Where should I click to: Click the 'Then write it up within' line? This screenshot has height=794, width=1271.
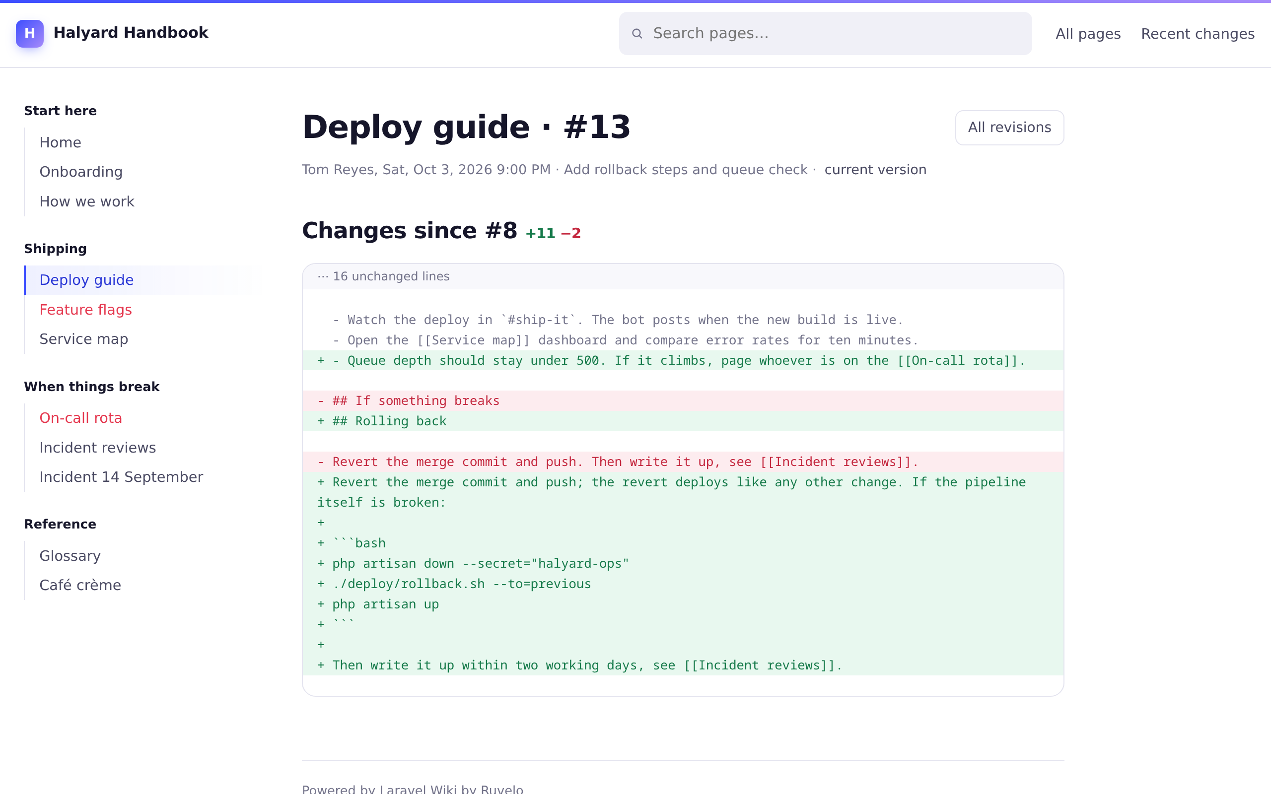pyautogui.click(x=683, y=665)
